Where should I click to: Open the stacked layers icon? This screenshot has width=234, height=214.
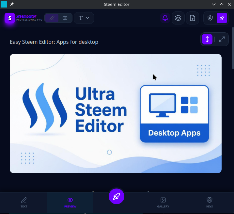[178, 18]
